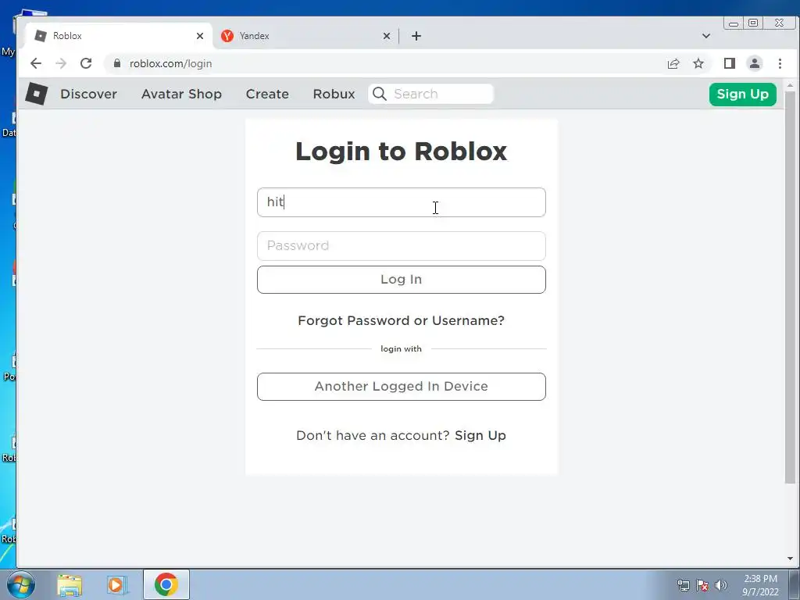Click the scrollbar up arrow
800x600 pixels.
pyautogui.click(x=791, y=85)
